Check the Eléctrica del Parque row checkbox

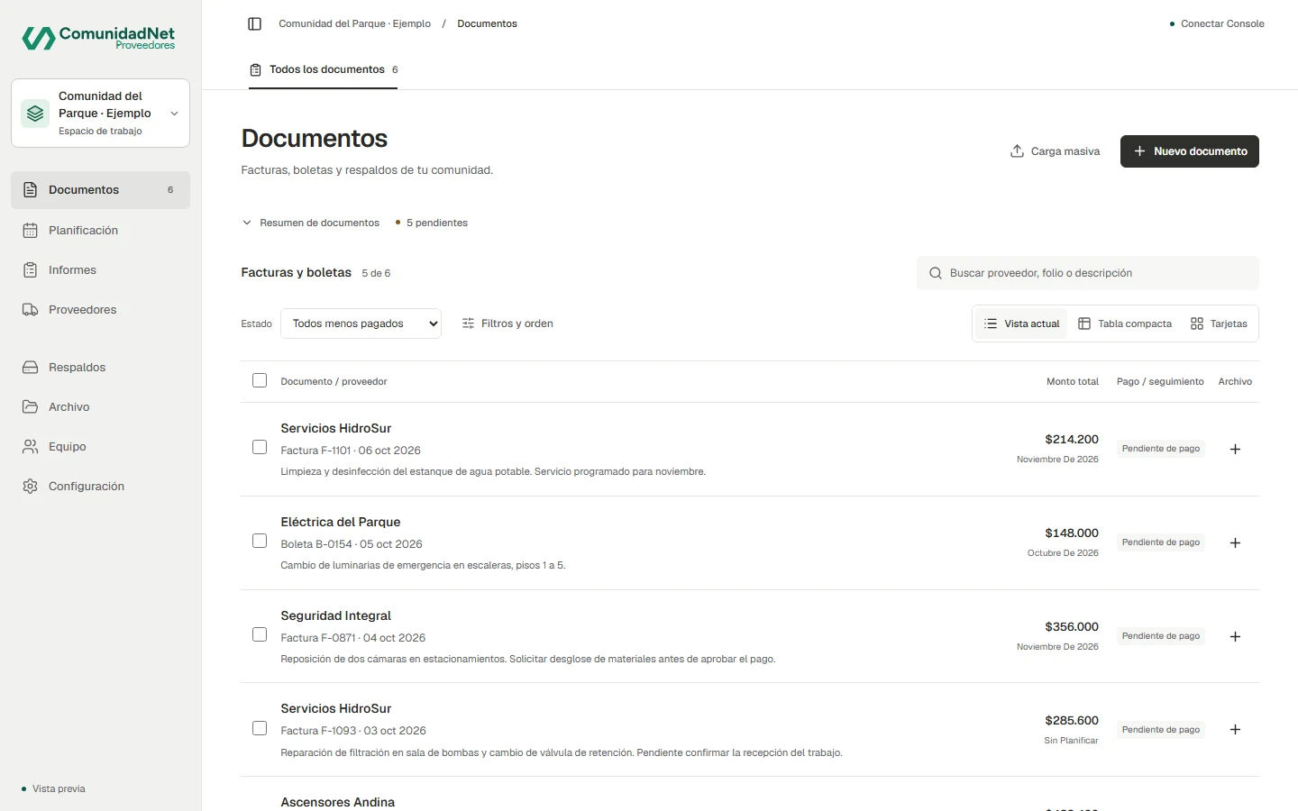pos(260,541)
